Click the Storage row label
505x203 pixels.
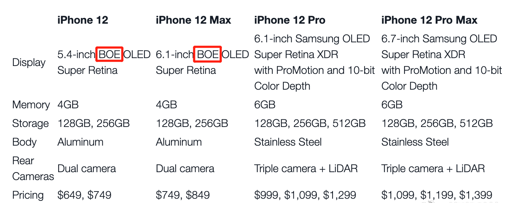pyautogui.click(x=30, y=123)
